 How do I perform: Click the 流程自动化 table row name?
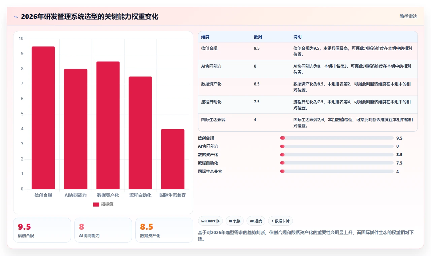pos(211,102)
